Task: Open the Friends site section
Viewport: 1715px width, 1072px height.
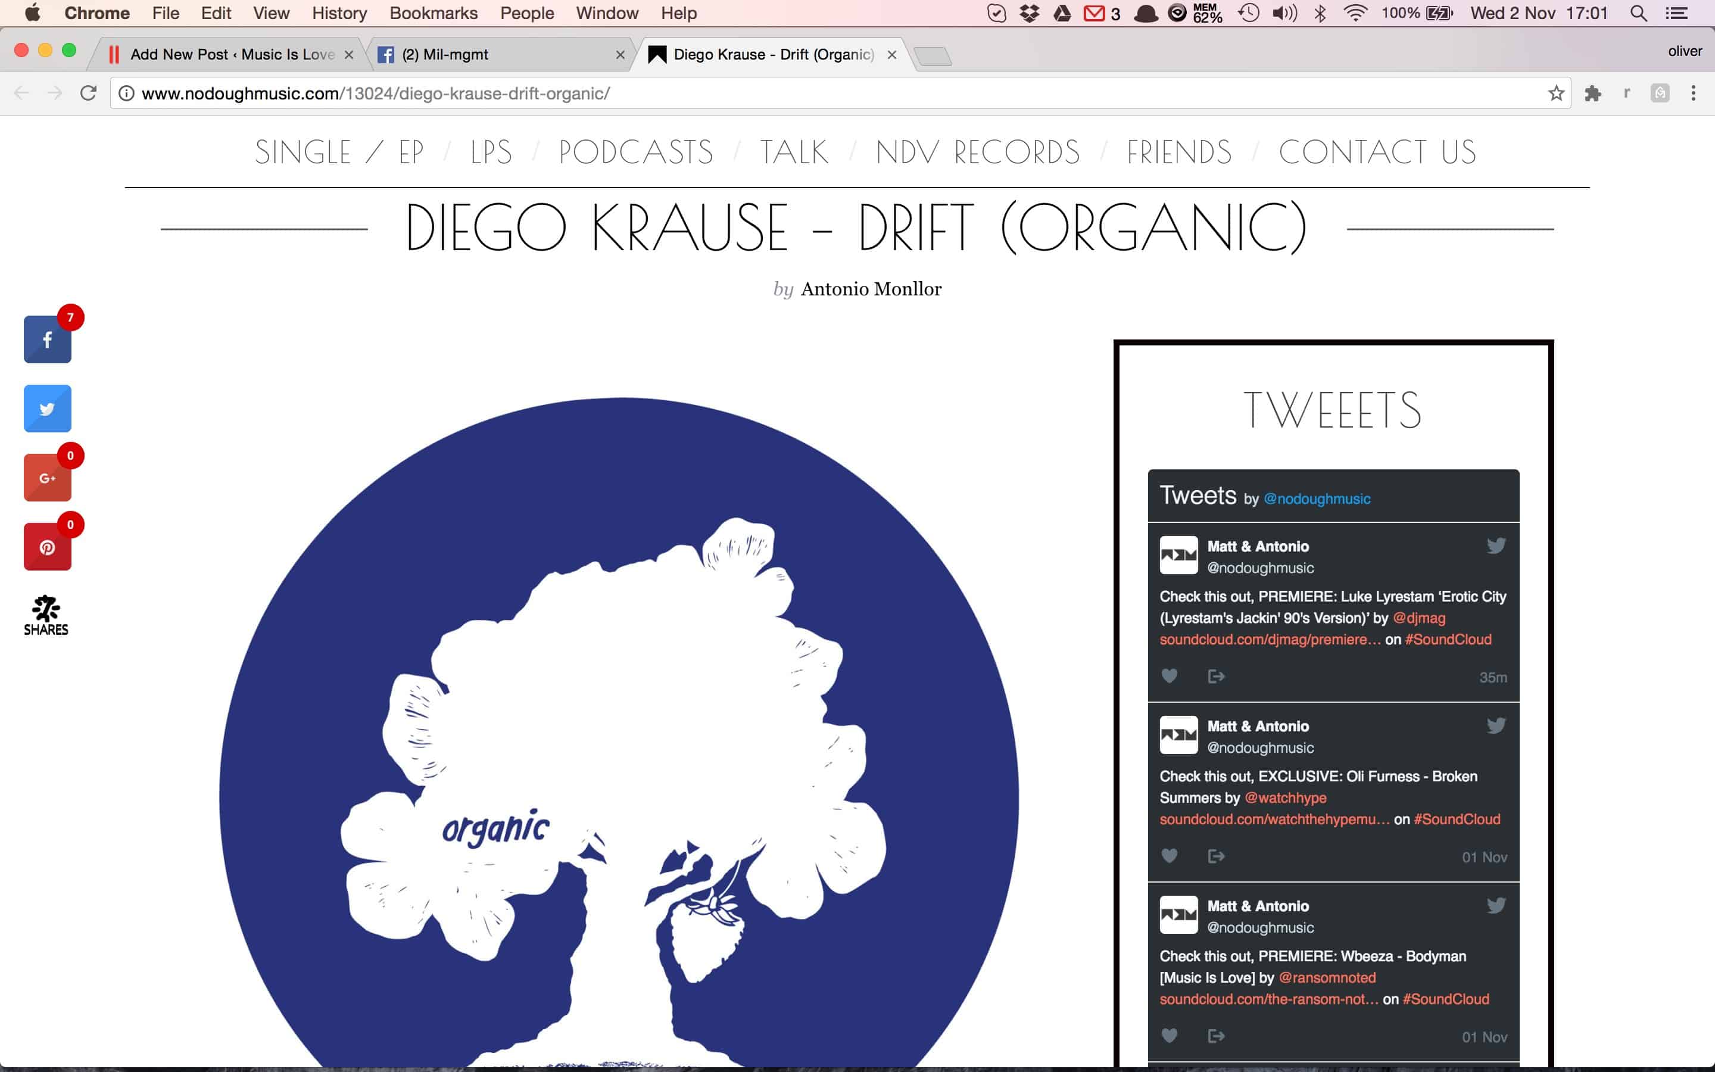Action: [1178, 152]
